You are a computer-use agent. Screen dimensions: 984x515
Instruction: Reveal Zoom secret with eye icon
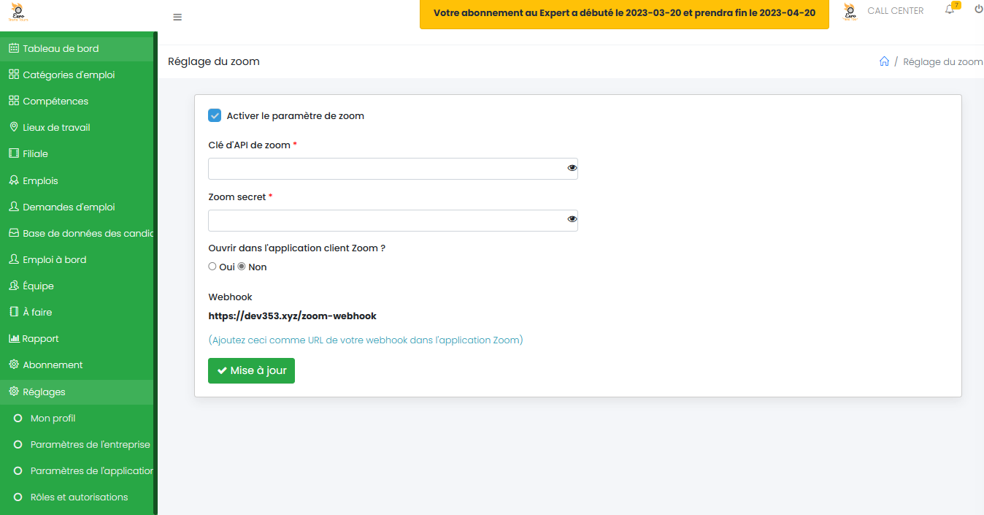(x=572, y=219)
